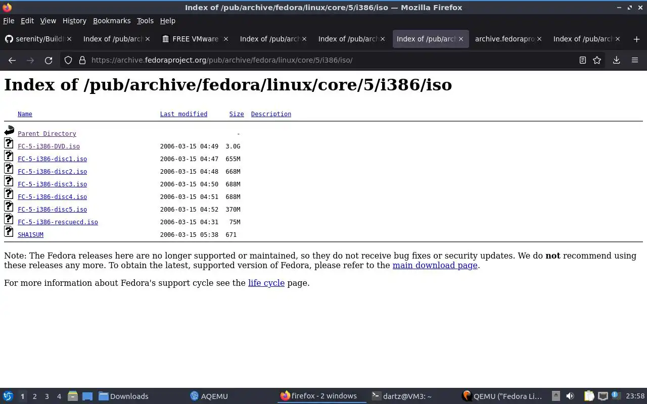Download FC-5-i386-DVD.iso
The image size is (647, 404).
tap(49, 146)
